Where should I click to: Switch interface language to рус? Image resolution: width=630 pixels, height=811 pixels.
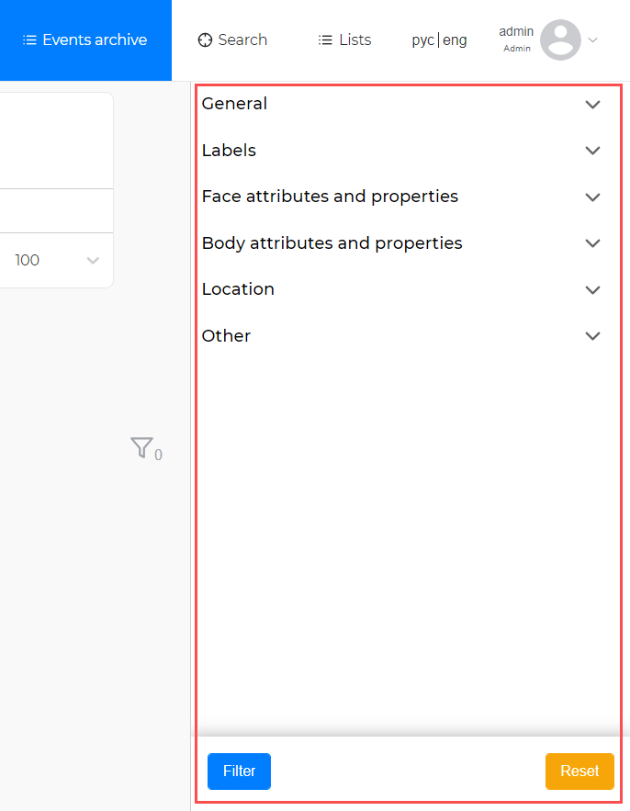pyautogui.click(x=423, y=39)
